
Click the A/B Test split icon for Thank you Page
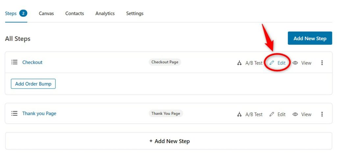[239, 115]
